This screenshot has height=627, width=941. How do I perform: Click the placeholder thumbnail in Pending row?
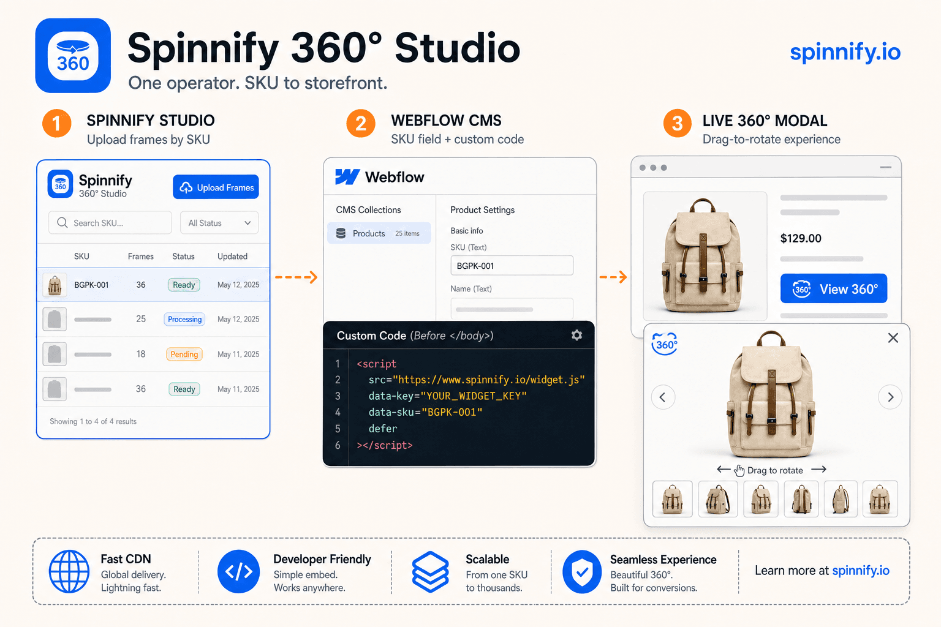tap(55, 355)
